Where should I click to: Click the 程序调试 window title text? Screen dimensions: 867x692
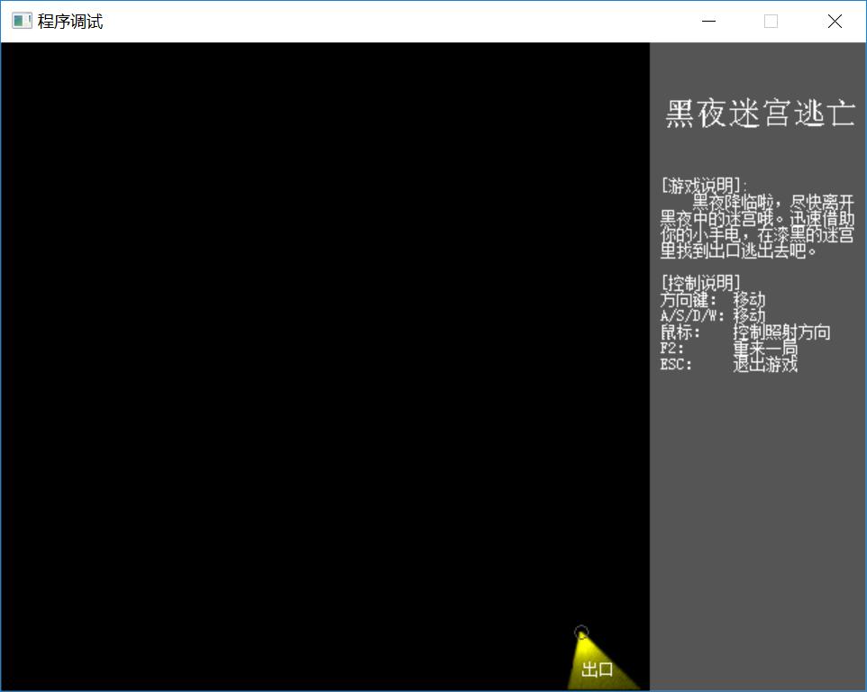[x=68, y=20]
